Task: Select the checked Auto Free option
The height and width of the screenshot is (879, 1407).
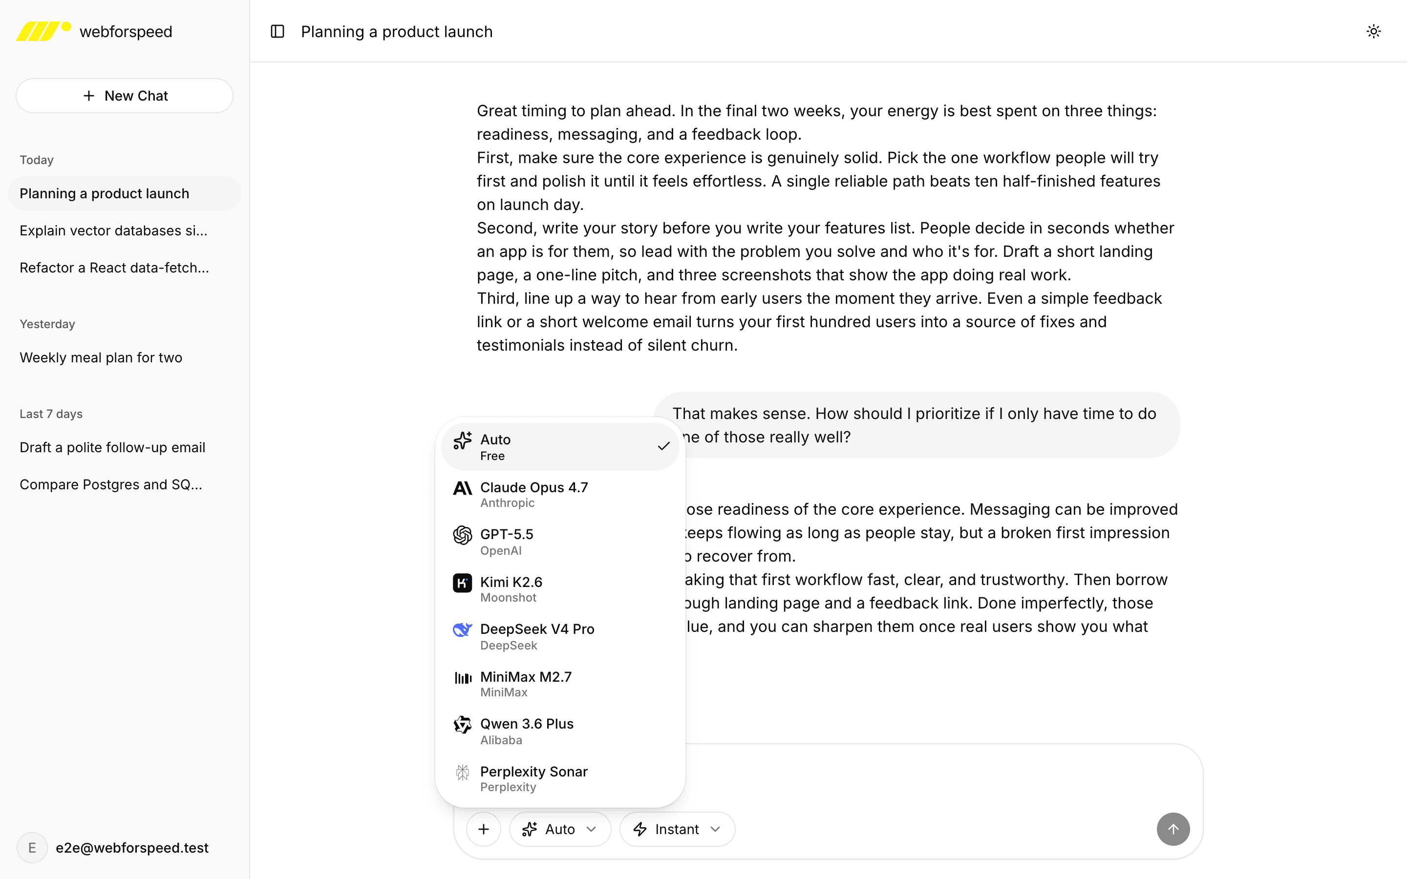Action: click(560, 446)
